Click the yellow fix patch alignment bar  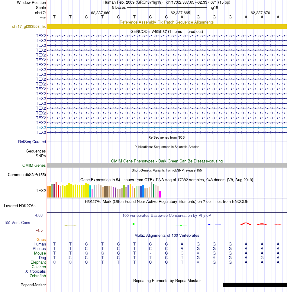(167, 27)
